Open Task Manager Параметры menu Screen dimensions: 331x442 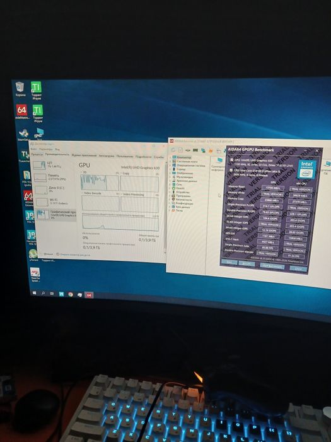point(45,149)
